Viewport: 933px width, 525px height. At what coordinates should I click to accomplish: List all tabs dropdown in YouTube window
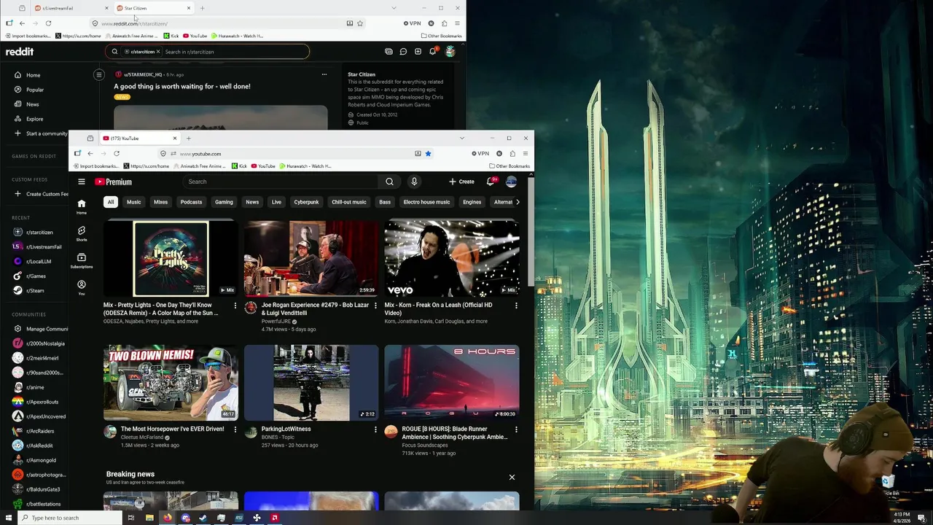(x=461, y=138)
